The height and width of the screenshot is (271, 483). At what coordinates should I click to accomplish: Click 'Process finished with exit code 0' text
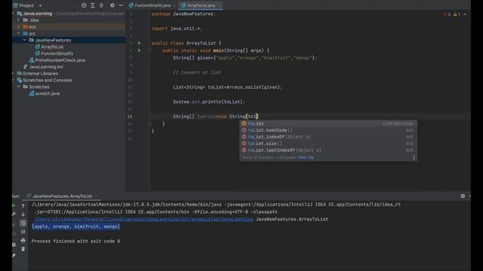(75, 241)
